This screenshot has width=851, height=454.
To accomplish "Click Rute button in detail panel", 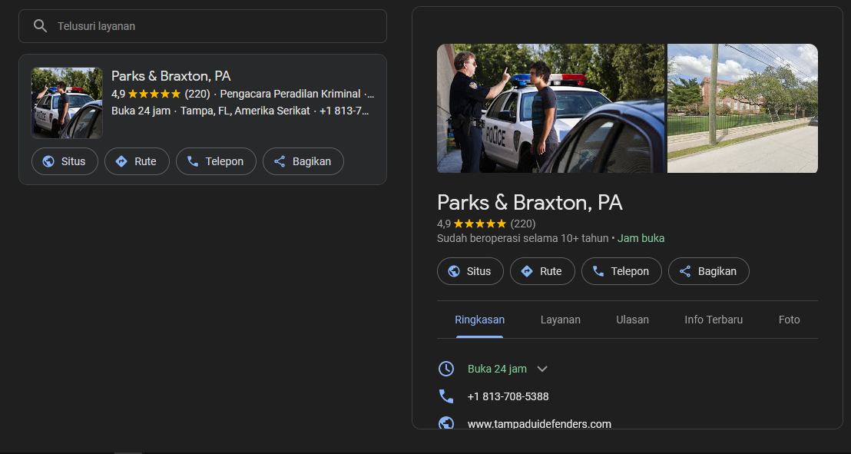I will click(542, 271).
